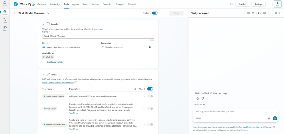Click the green connection status indicator

point(150,47)
